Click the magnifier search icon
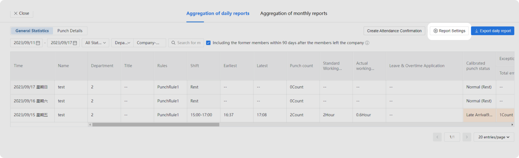 coord(173,43)
